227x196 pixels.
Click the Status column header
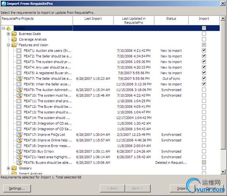click(171, 20)
